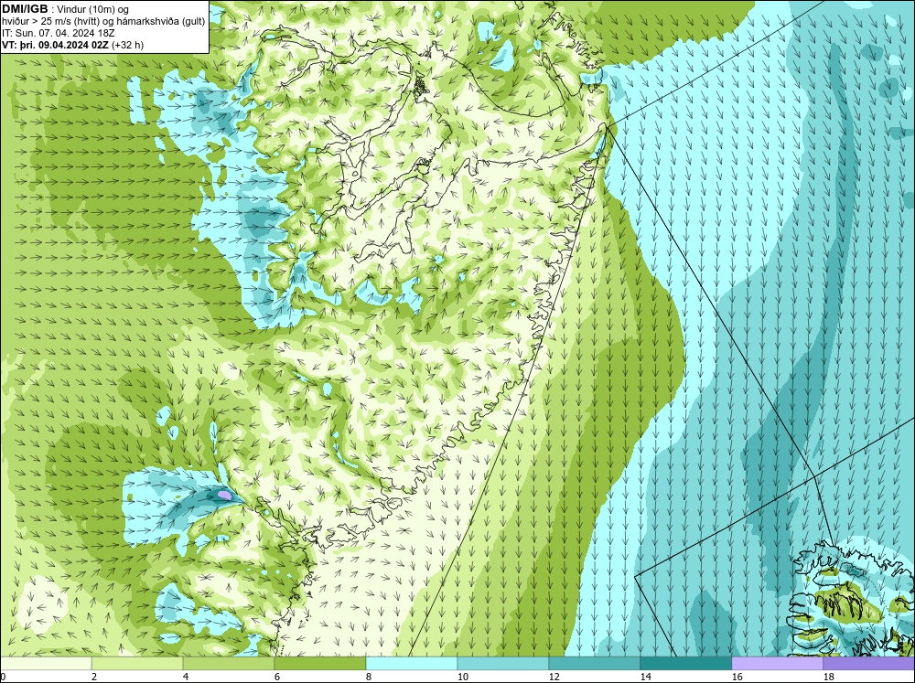915x683 pixels.
Task: Click legend scale value '12'
Action: pyautogui.click(x=554, y=677)
